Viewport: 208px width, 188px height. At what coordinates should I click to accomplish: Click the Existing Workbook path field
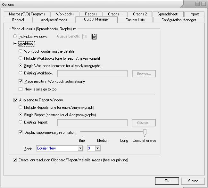pos(92,73)
